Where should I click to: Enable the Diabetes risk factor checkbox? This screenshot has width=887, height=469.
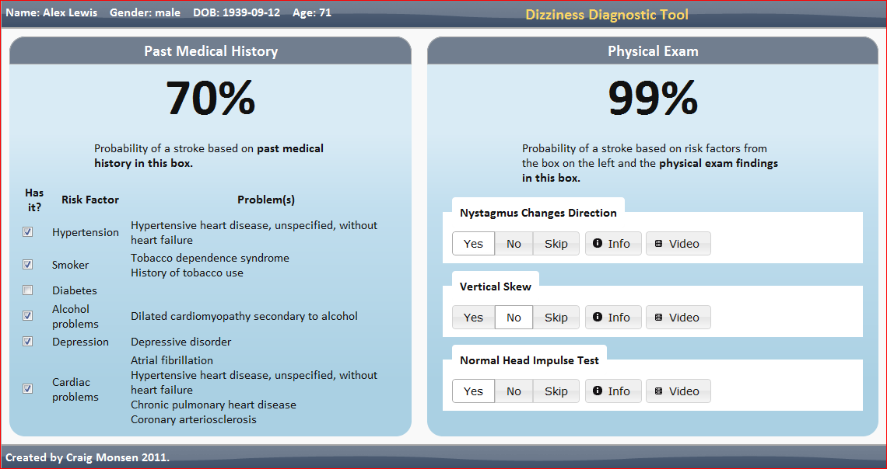coord(27,290)
